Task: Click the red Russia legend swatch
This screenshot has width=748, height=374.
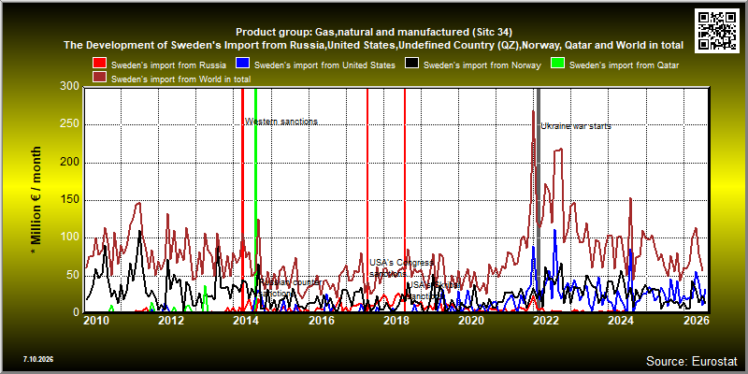Action: tap(100, 64)
